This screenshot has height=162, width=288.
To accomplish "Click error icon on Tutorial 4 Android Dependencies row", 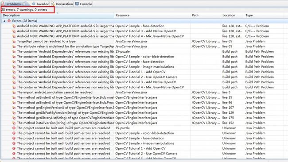I will (x=14, y=87).
